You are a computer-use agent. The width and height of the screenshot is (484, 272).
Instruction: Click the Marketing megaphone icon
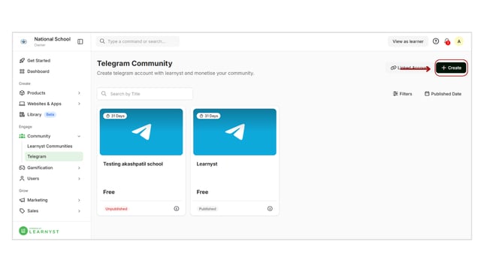click(22, 200)
